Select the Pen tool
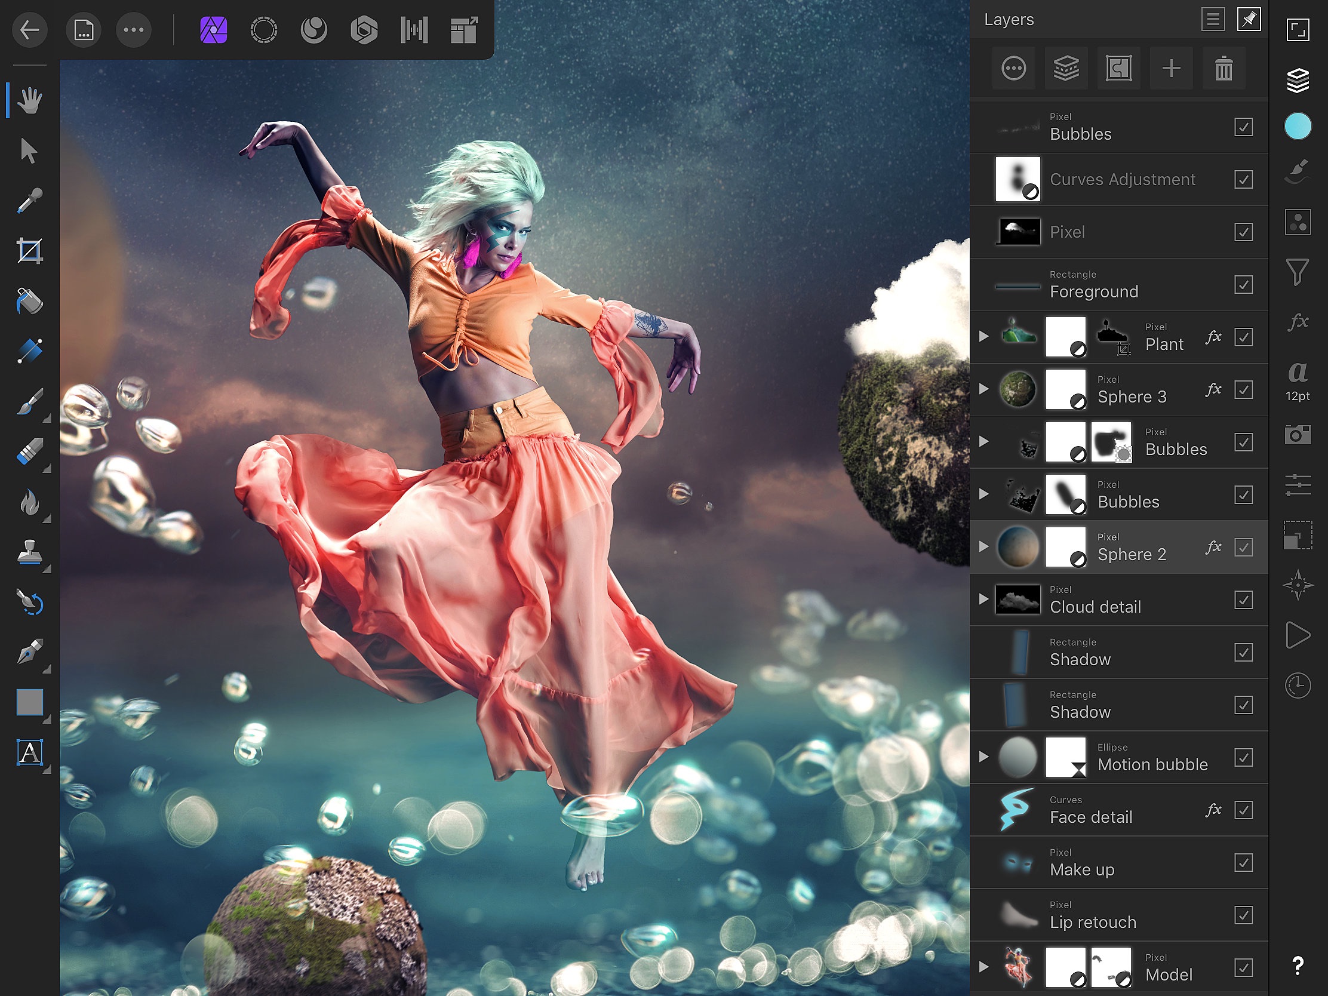Viewport: 1328px width, 996px height. pos(29,653)
